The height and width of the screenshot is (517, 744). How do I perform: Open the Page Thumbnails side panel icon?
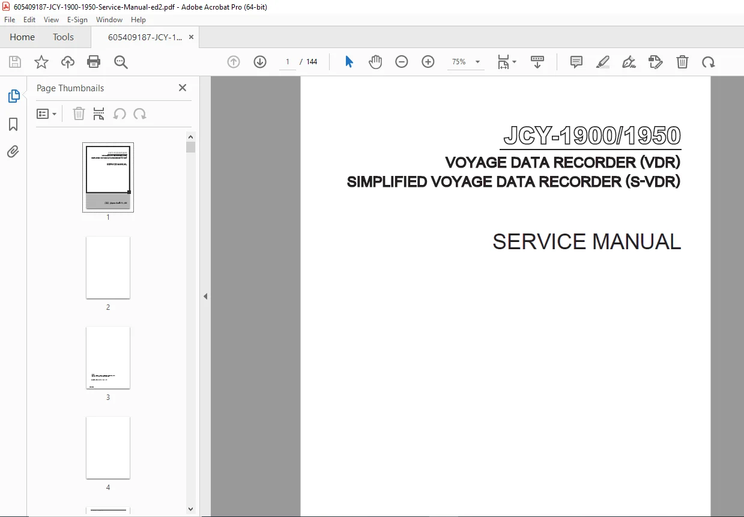pyautogui.click(x=13, y=96)
